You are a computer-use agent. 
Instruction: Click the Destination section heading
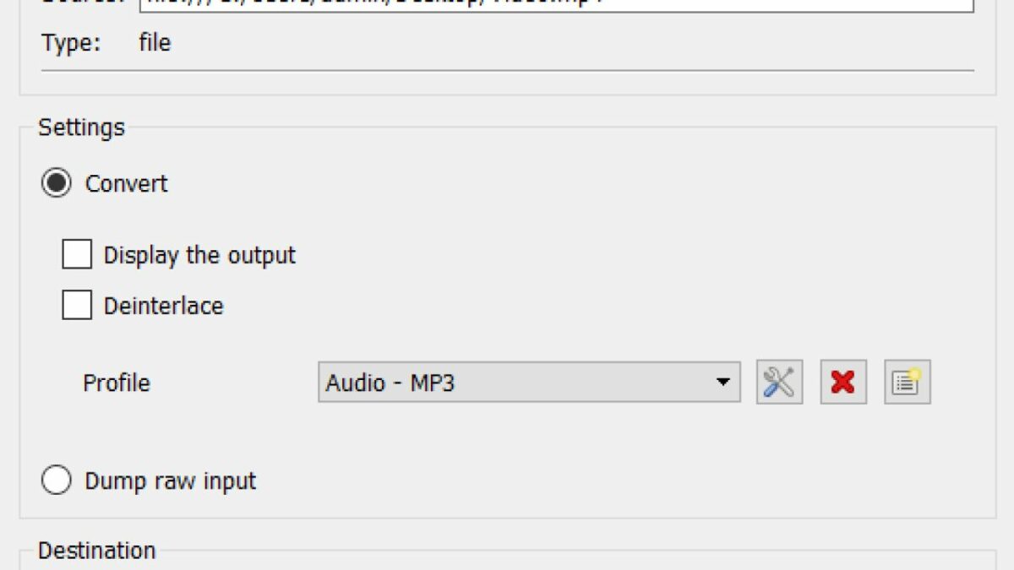tap(95, 549)
